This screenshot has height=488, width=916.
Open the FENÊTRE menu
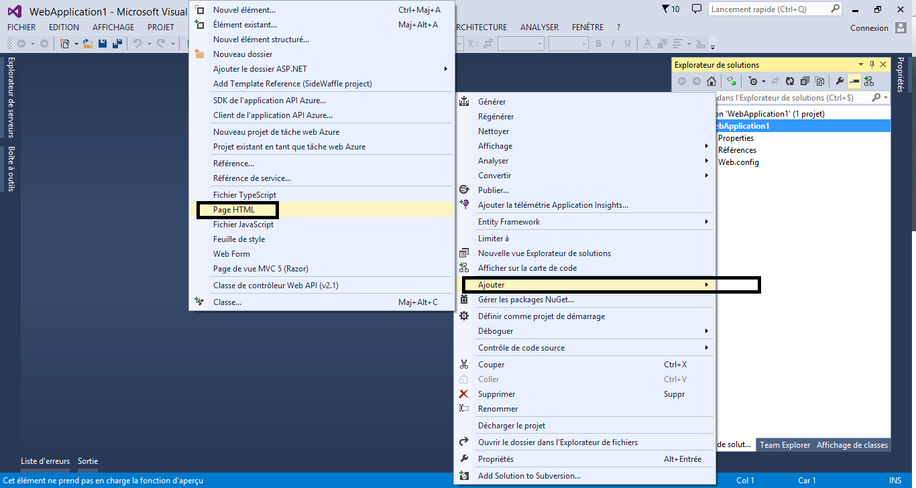587,27
